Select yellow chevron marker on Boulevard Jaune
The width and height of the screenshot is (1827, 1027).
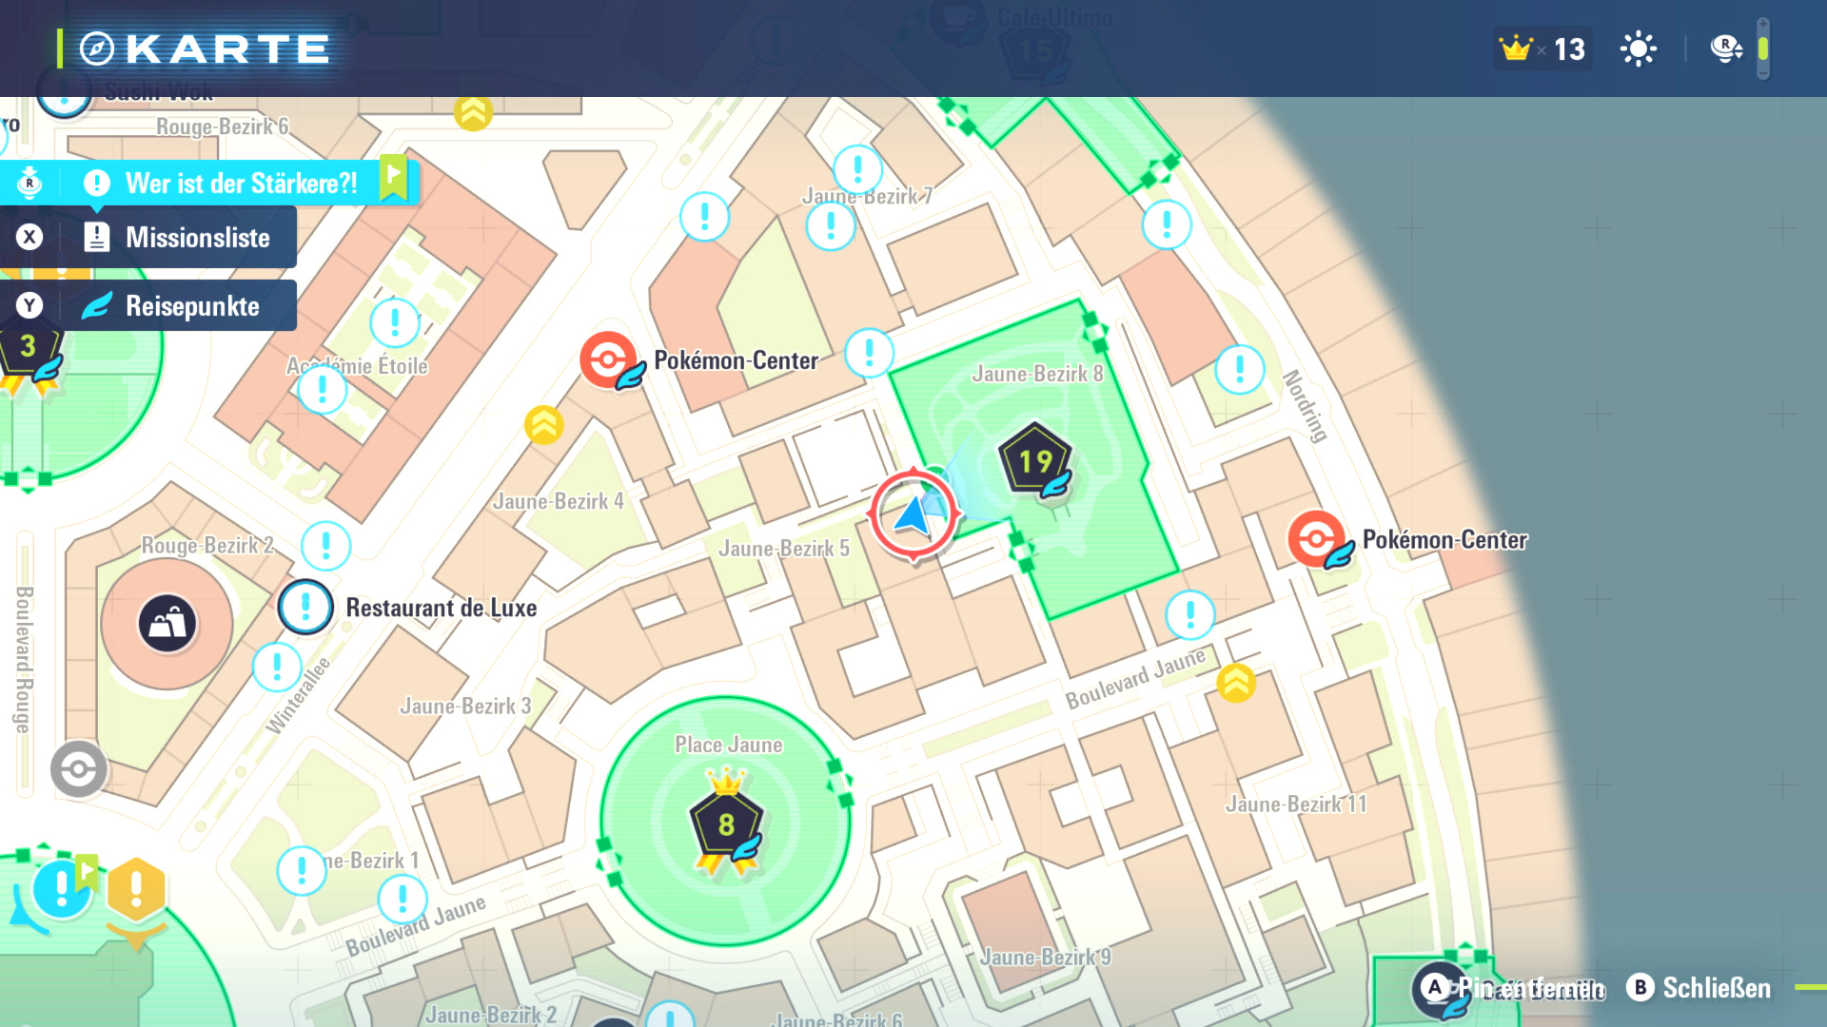coord(1236,682)
